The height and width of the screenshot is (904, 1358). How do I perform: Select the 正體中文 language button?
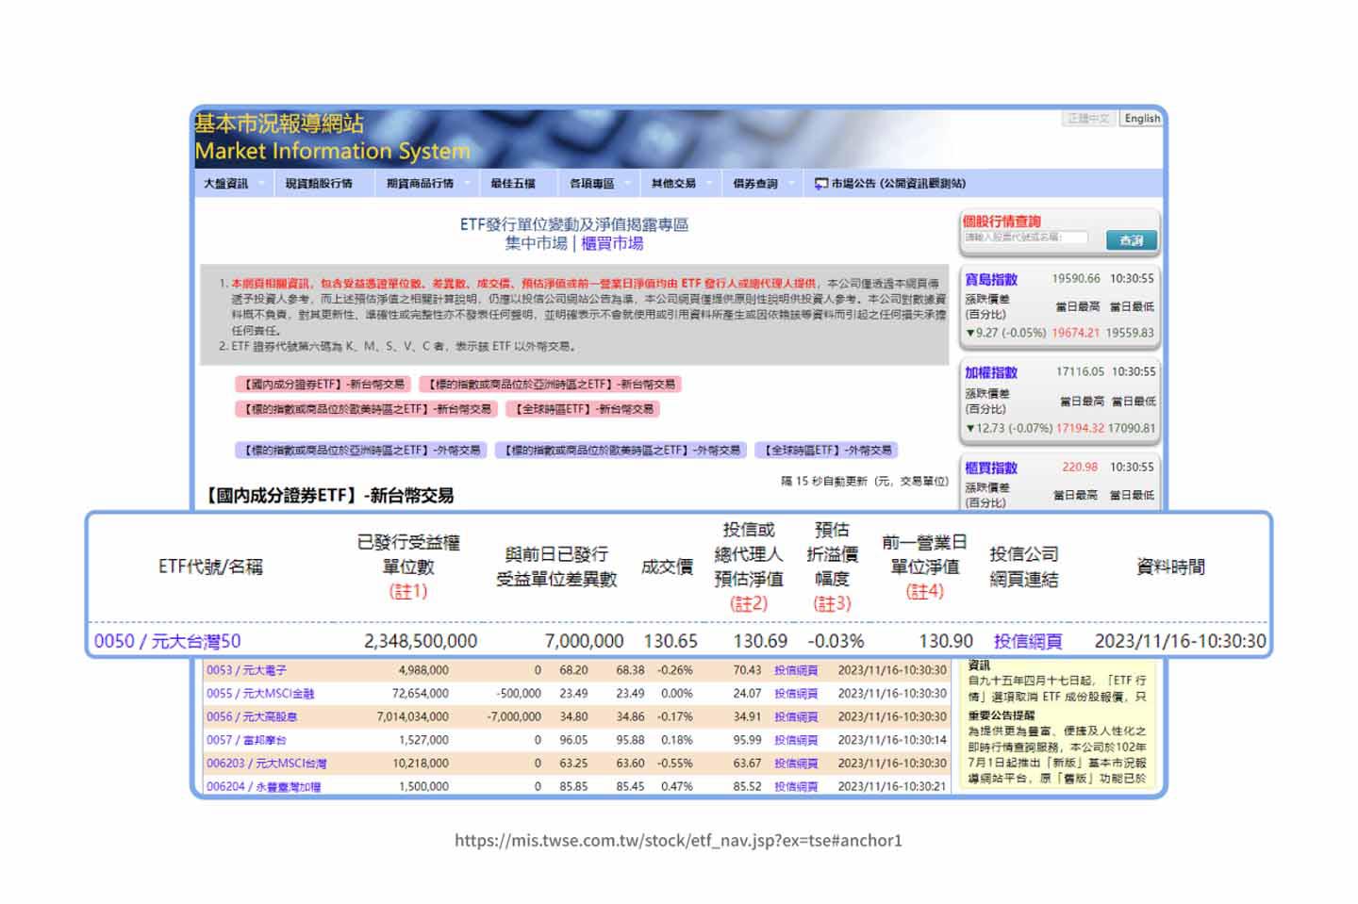1088,118
